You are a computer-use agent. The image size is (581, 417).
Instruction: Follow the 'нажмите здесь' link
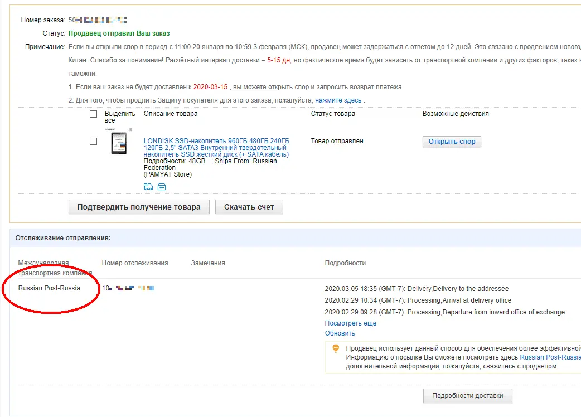[338, 100]
